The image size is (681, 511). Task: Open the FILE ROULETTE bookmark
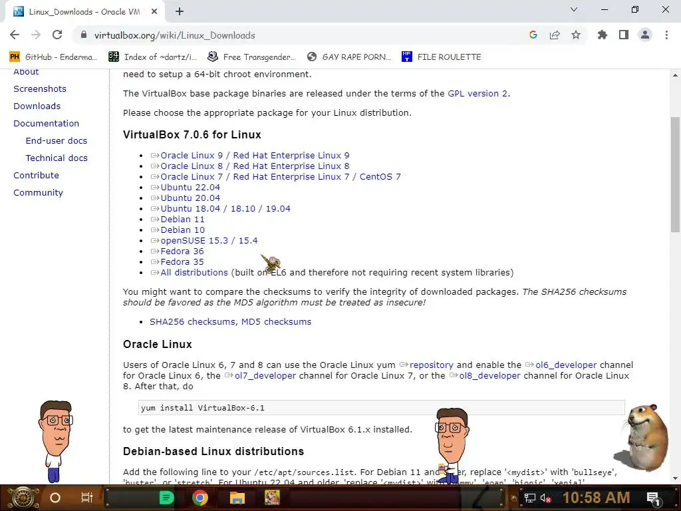[442, 57]
